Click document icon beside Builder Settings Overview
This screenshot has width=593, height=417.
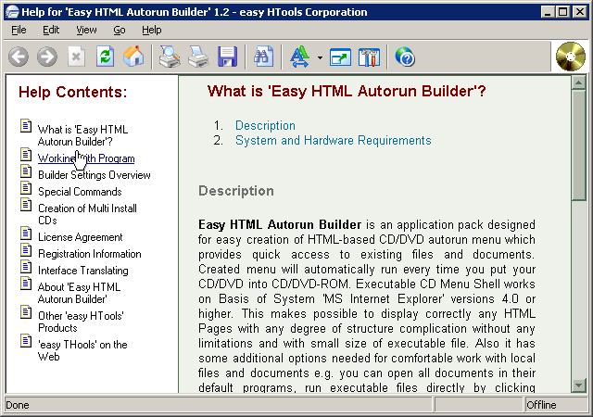click(x=26, y=171)
